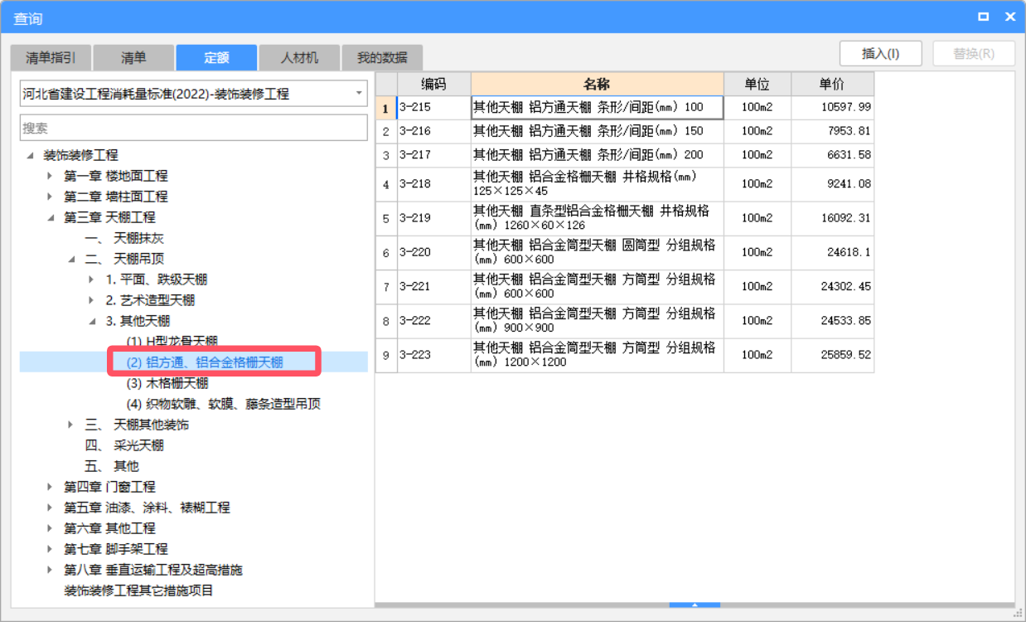Select 五、其他 tree item

pyautogui.click(x=112, y=466)
